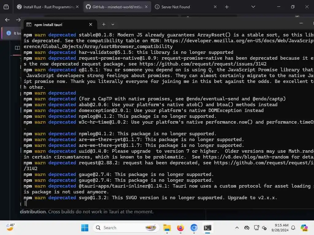This screenshot has width=314, height=235.
Task: Go forward in the browser
Action: [18, 20]
